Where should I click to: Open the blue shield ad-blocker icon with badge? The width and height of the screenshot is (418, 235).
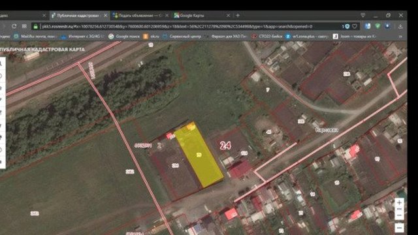[x=347, y=26]
